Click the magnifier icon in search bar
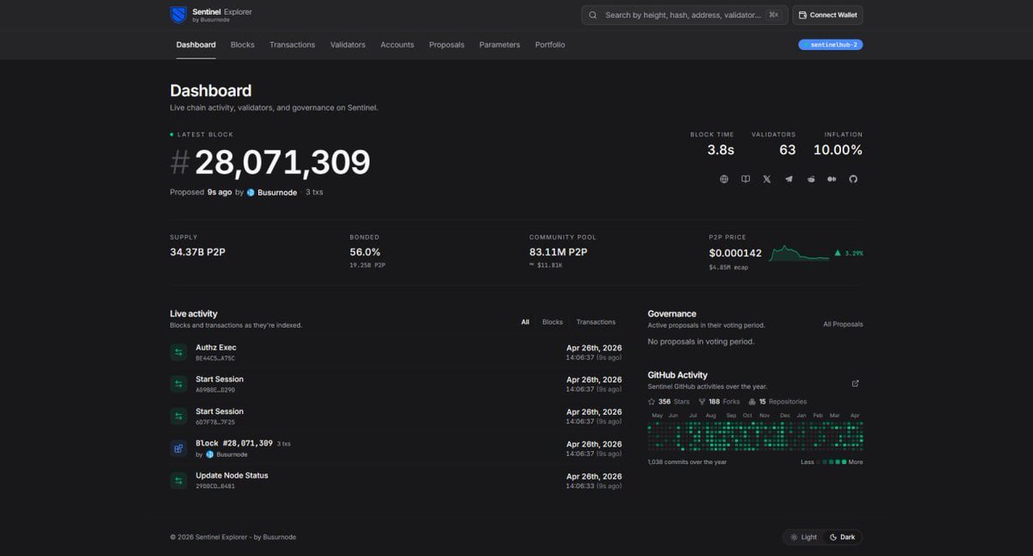Screen dimensions: 1033x556 [594, 15]
